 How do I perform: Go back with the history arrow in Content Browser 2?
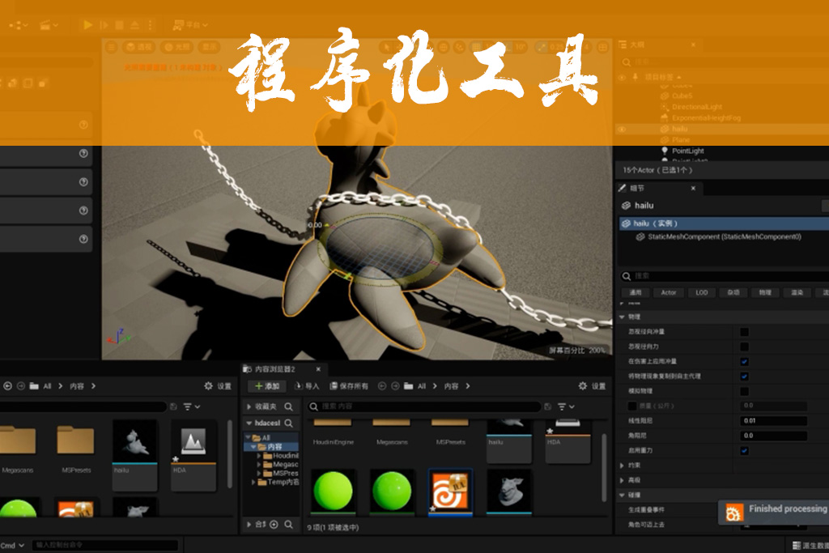point(382,386)
